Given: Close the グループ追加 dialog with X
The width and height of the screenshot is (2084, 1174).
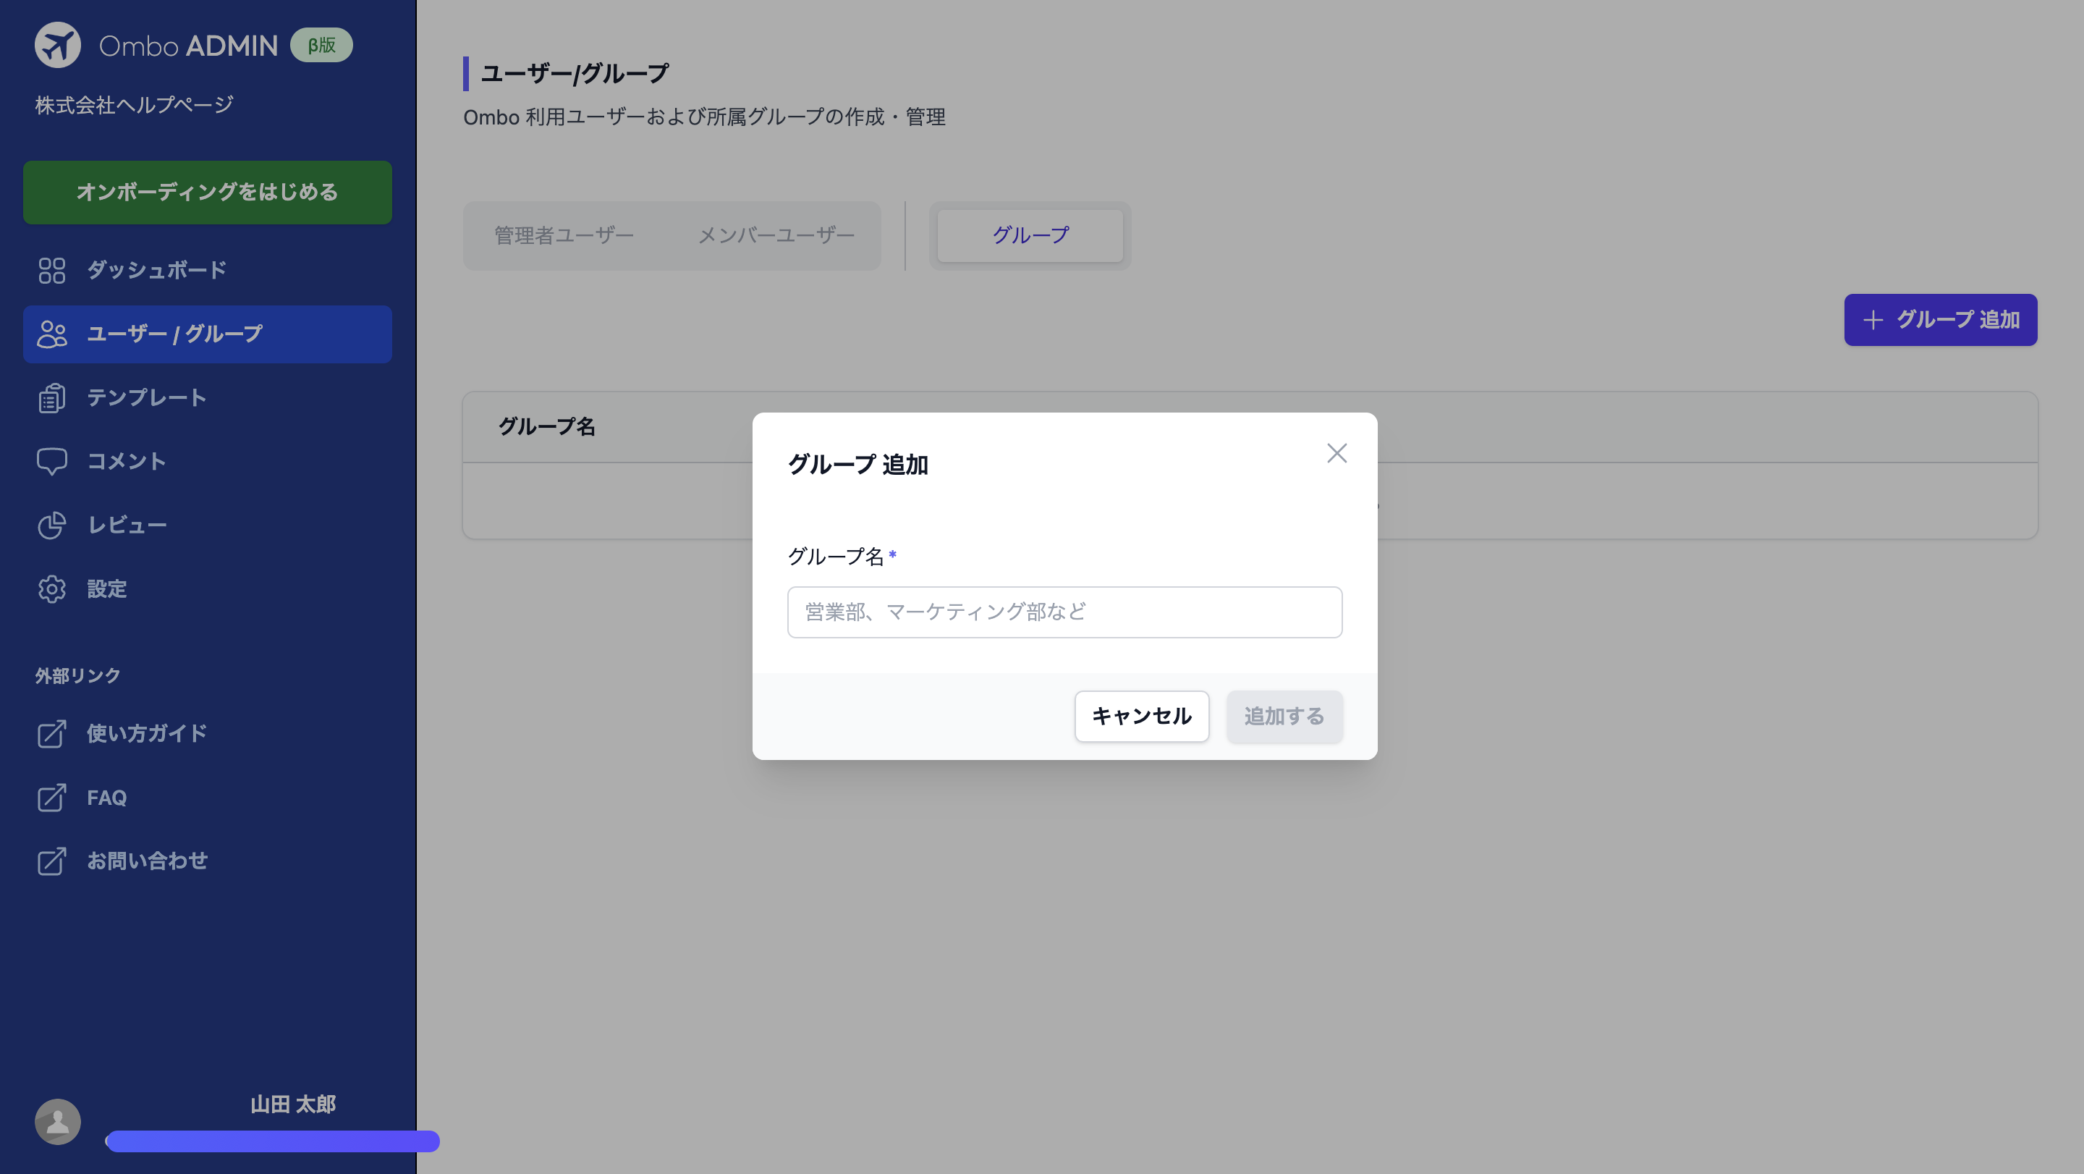Looking at the screenshot, I should (1337, 453).
